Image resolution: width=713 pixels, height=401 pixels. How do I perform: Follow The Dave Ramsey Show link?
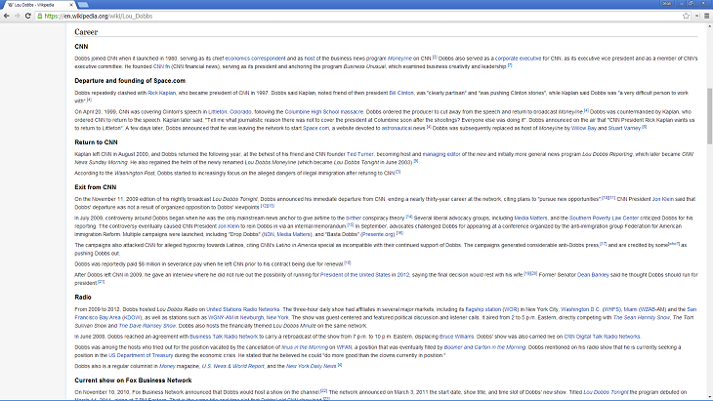147,326
